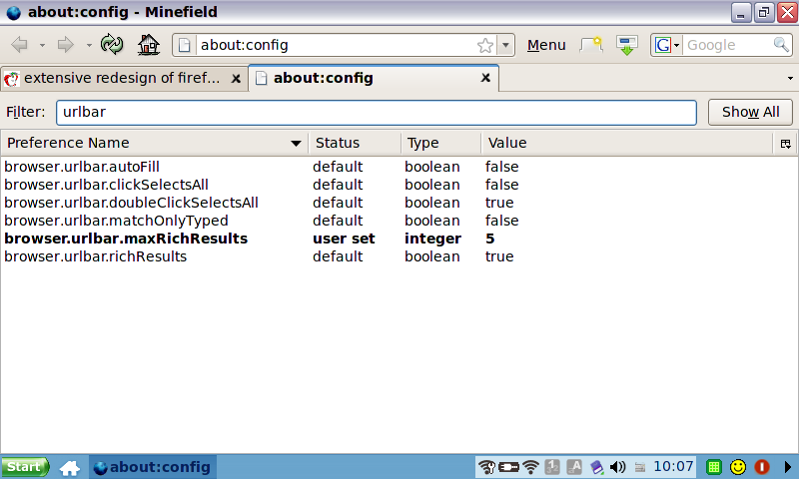
Task: Click wireless settings tray icon with wrench
Action: click(x=486, y=467)
